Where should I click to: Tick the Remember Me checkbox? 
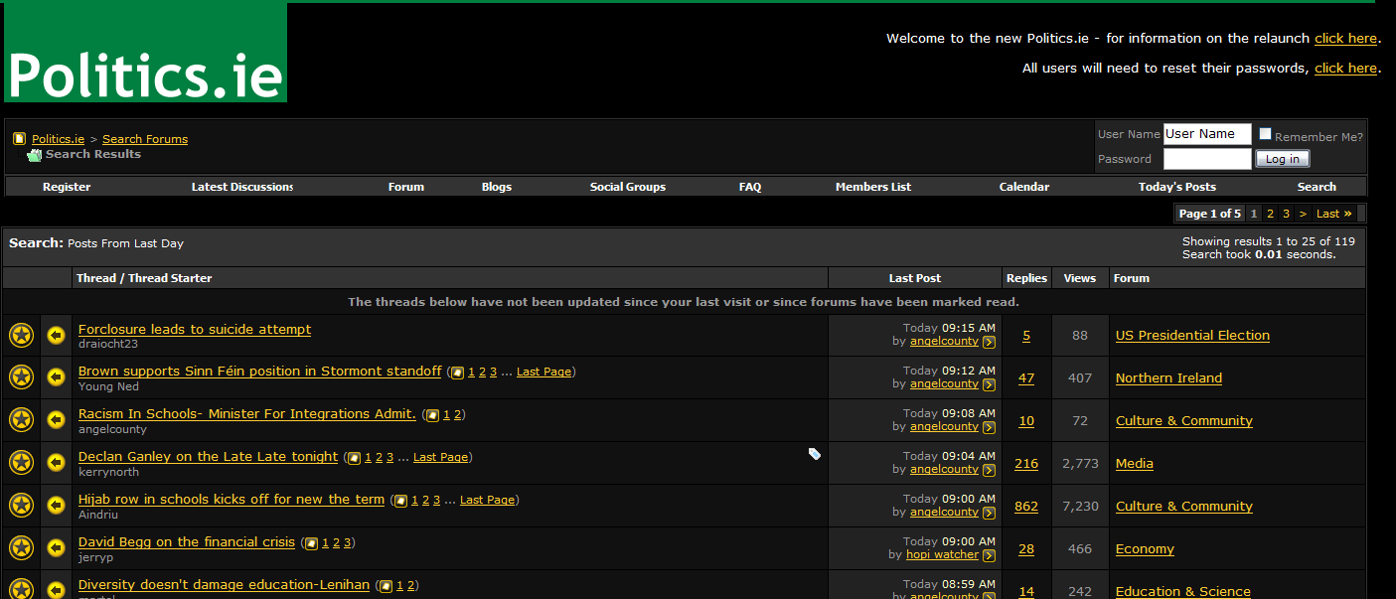pyautogui.click(x=1265, y=134)
